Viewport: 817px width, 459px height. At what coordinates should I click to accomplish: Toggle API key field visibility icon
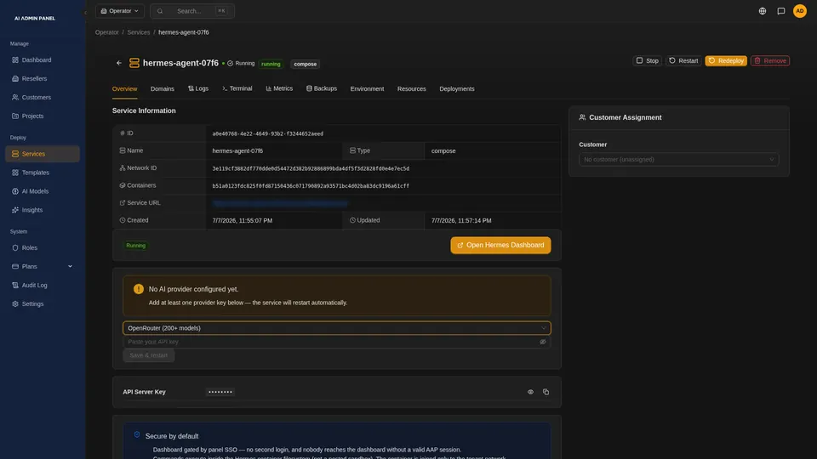pyautogui.click(x=543, y=342)
